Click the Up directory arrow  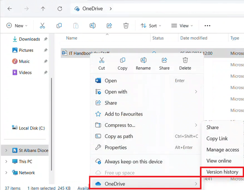click(43, 8)
